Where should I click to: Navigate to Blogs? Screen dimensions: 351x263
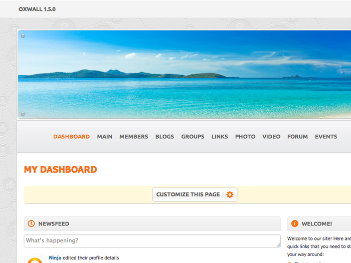pyautogui.click(x=164, y=137)
